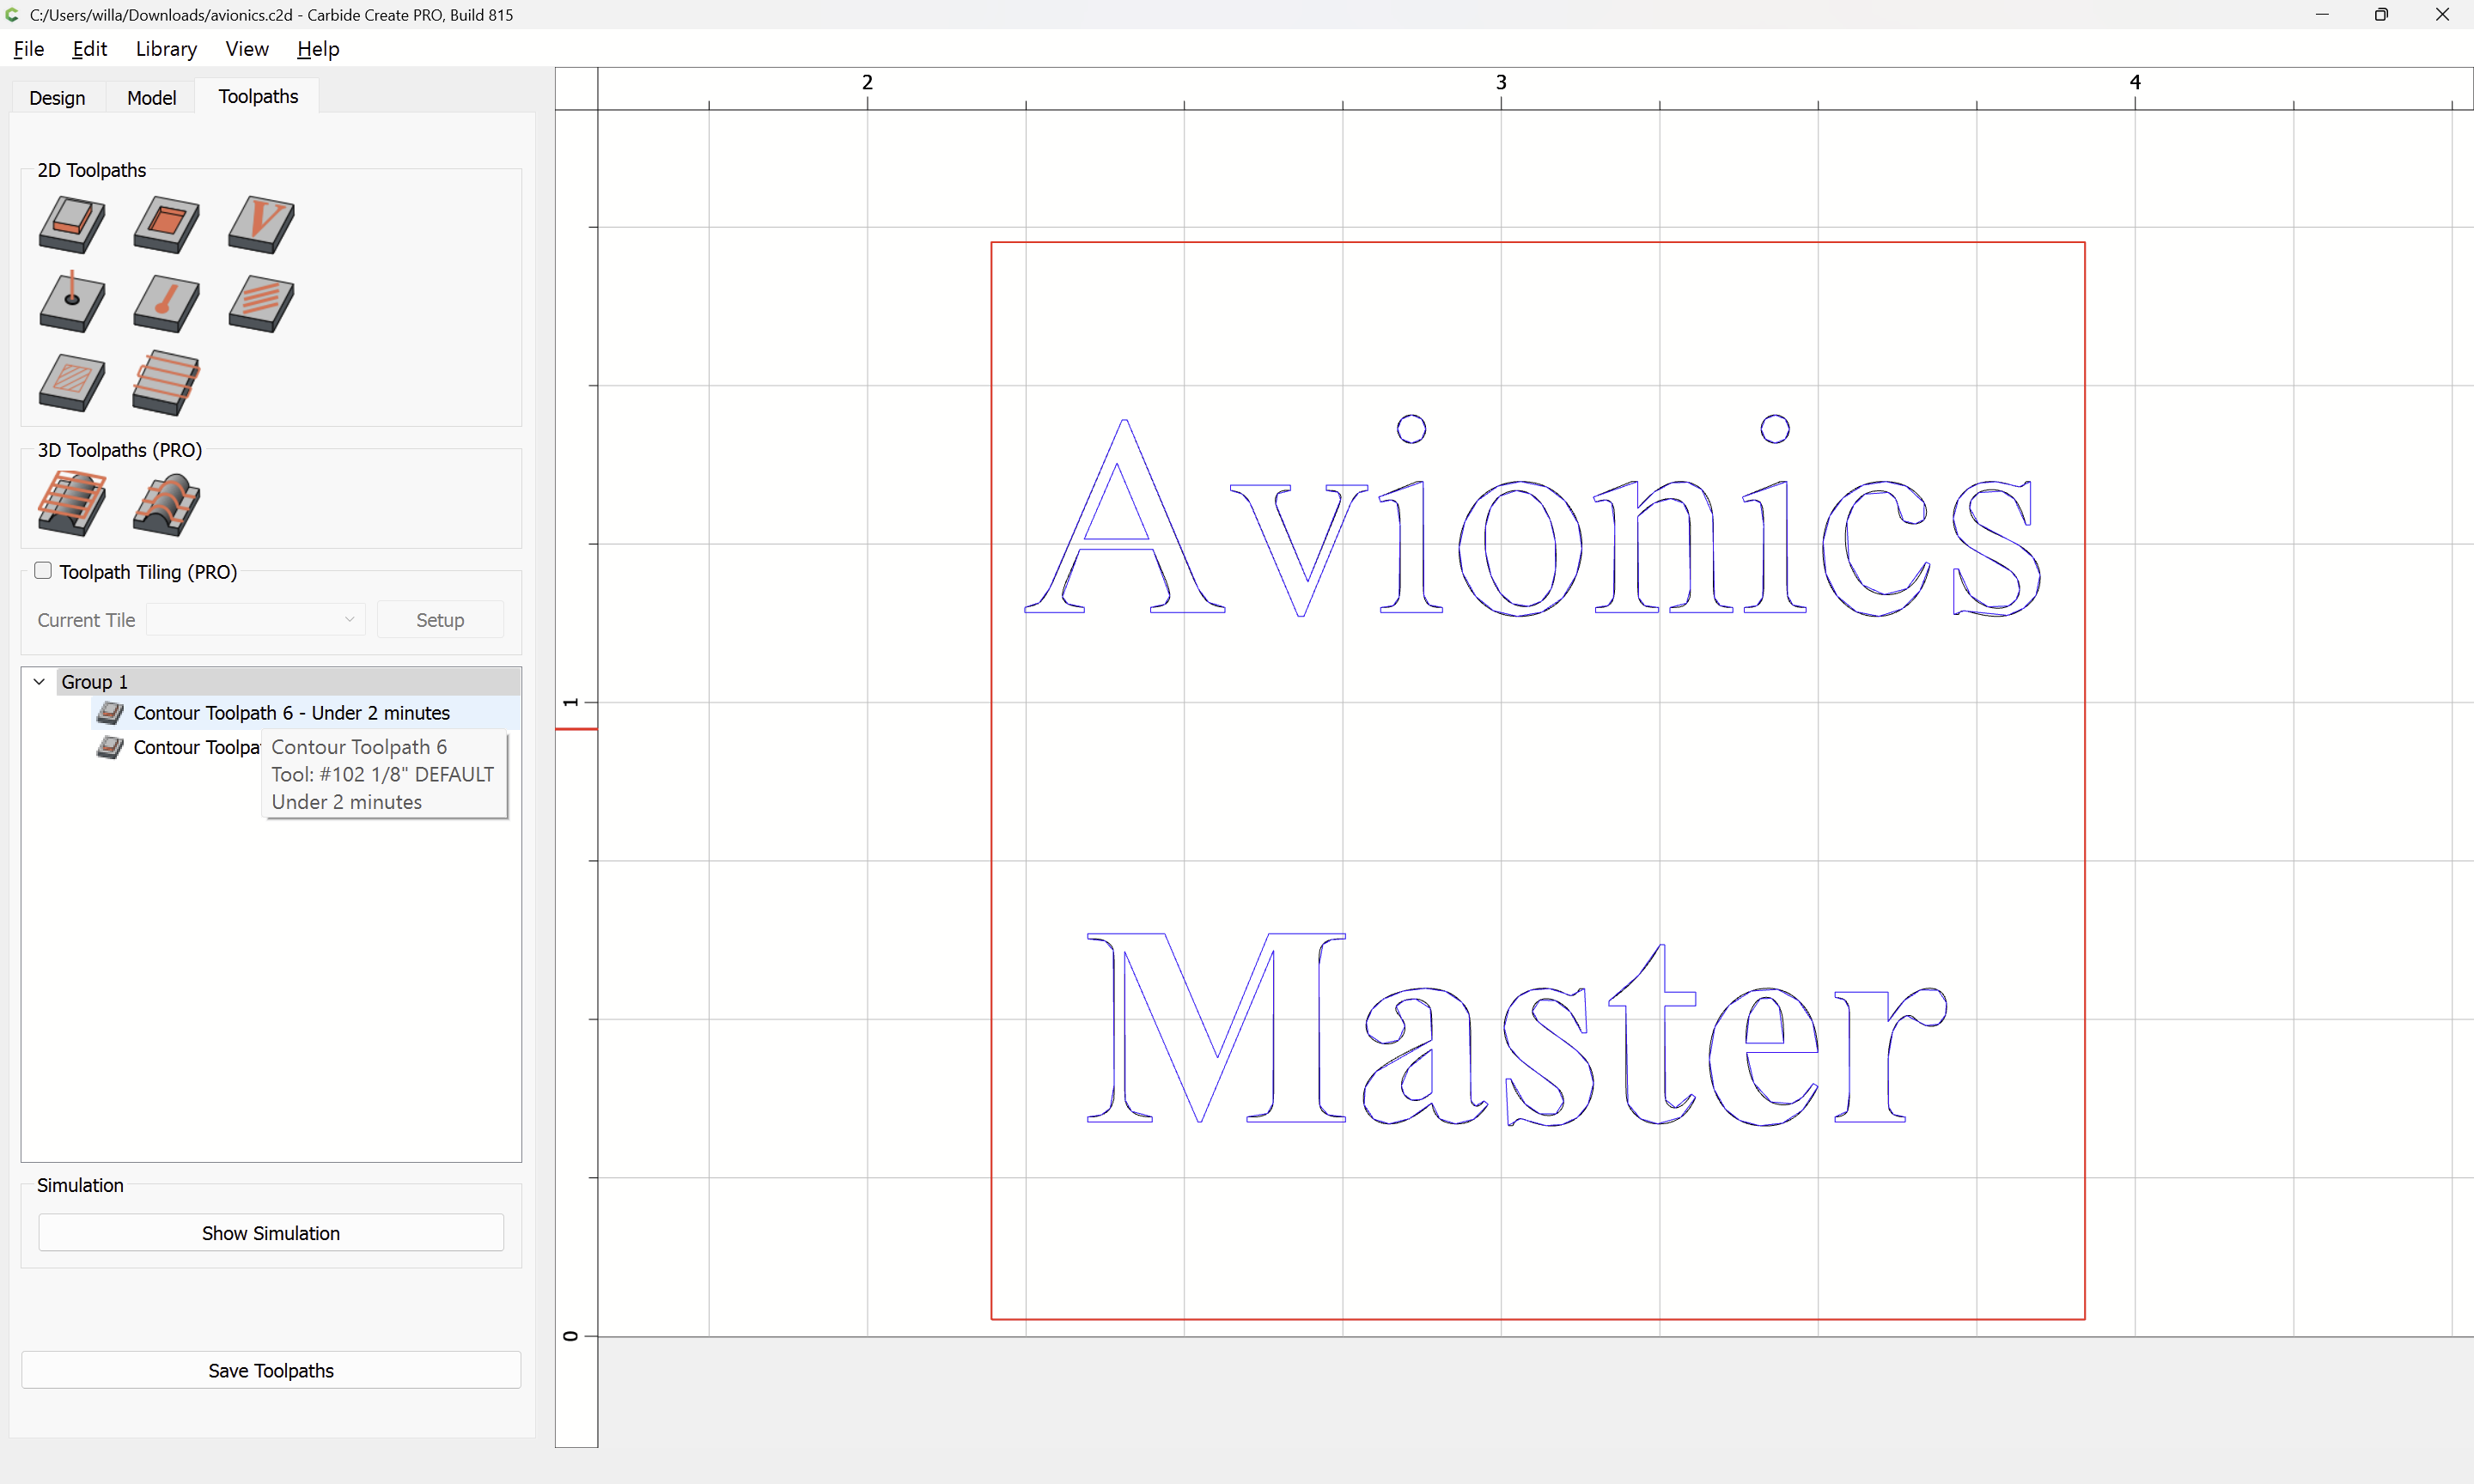The image size is (2474, 1484).
Task: Click the tiling Setup button
Action: pyautogui.click(x=440, y=620)
